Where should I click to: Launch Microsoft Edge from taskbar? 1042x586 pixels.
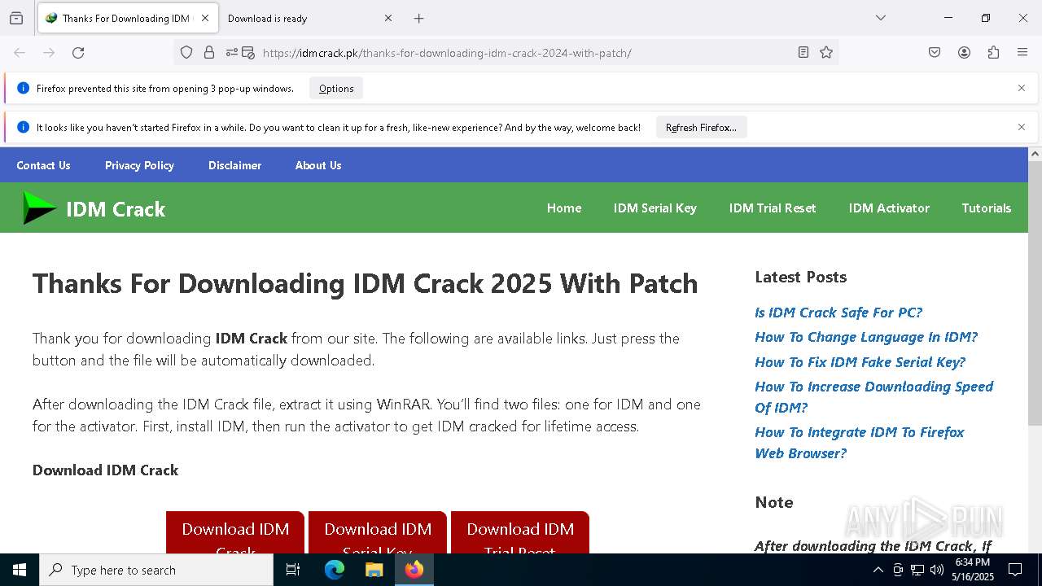point(335,570)
